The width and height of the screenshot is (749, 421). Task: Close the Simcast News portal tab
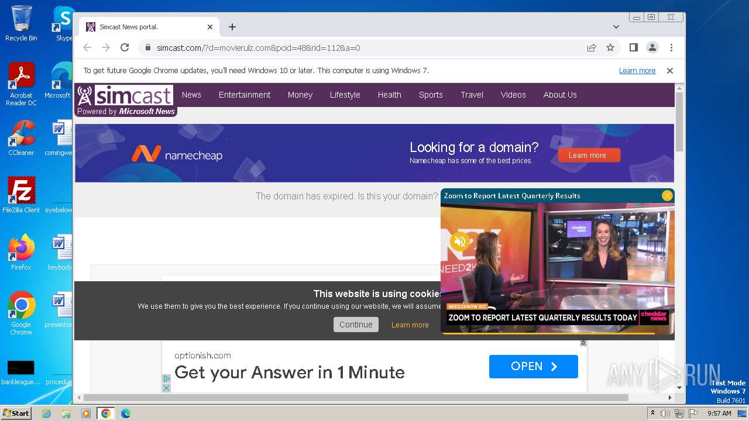click(x=210, y=27)
